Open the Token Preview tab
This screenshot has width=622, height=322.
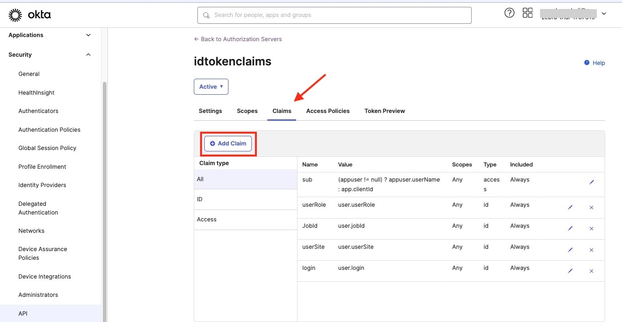click(x=384, y=111)
